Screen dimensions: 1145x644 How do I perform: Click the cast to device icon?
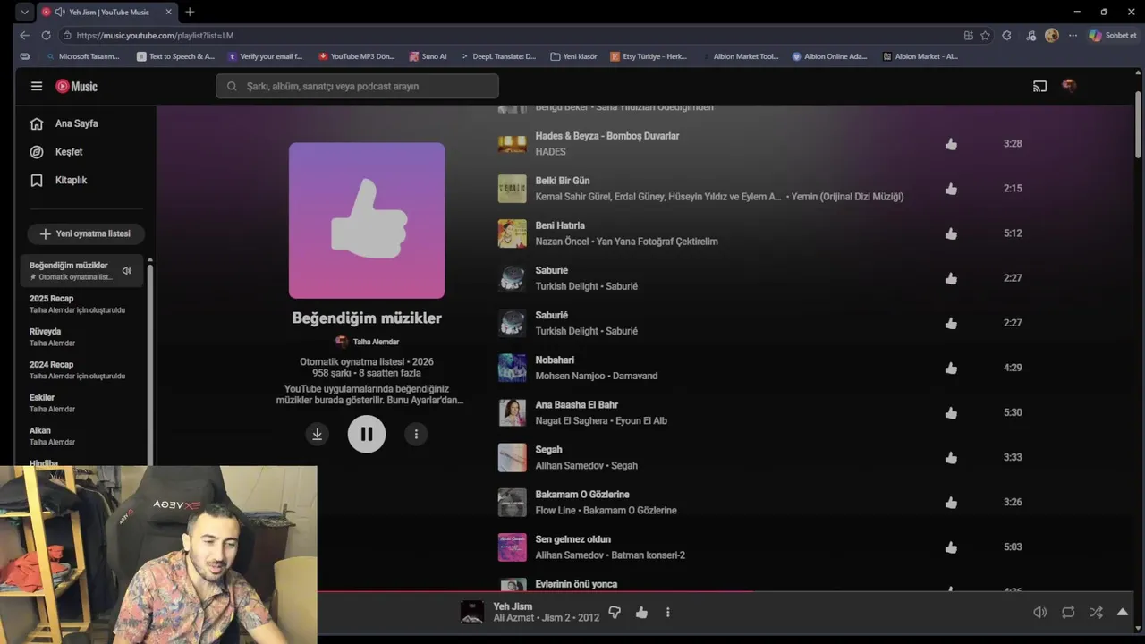click(x=1039, y=86)
